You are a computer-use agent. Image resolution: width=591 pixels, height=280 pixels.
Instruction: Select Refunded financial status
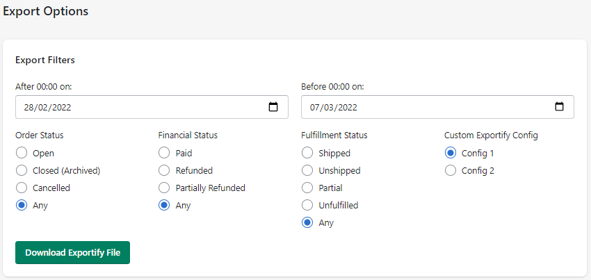tap(164, 170)
